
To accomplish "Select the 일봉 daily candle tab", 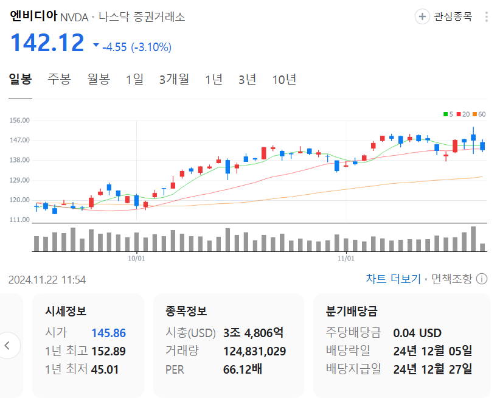I will [x=21, y=79].
